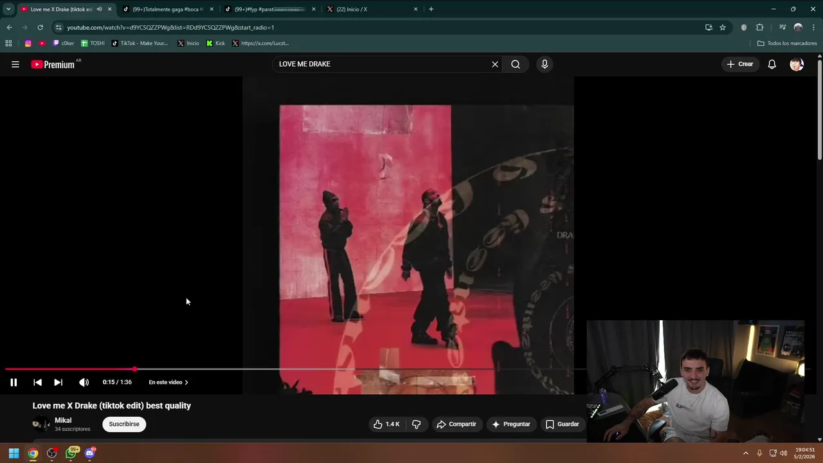This screenshot has height=463, width=823.
Task: Like the video with 1.4 K likes
Action: tap(386, 424)
